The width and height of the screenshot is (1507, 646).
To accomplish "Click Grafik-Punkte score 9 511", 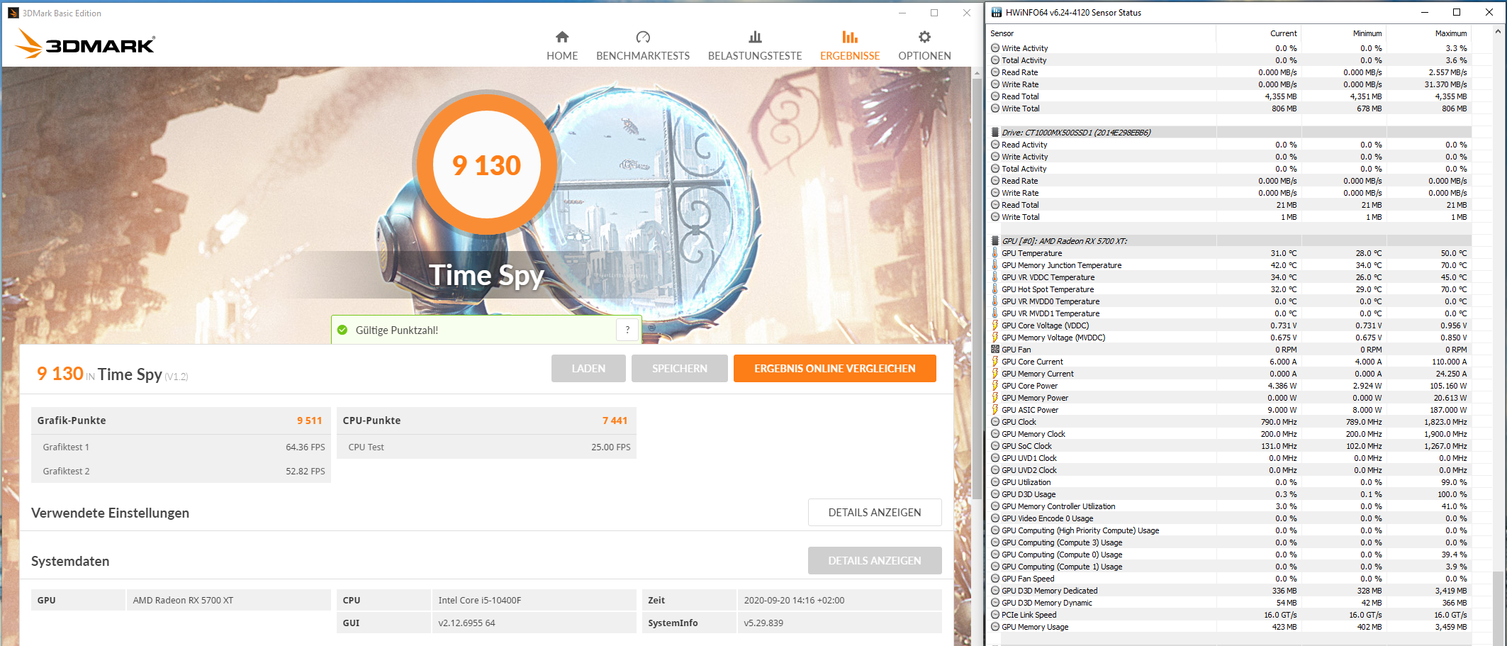I will pyautogui.click(x=309, y=421).
